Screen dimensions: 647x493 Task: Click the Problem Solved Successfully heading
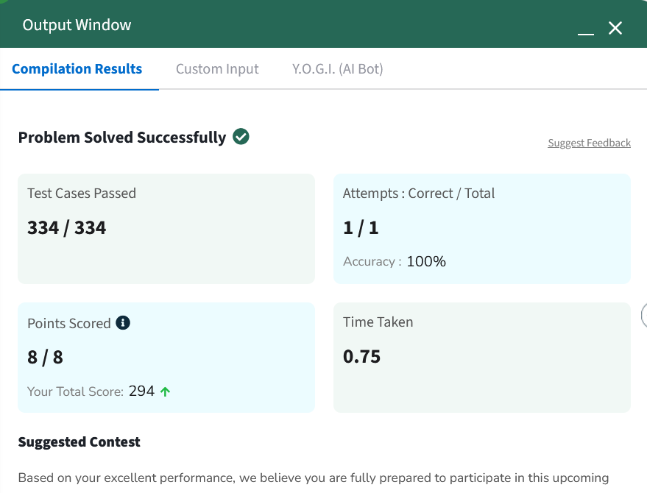pos(122,138)
